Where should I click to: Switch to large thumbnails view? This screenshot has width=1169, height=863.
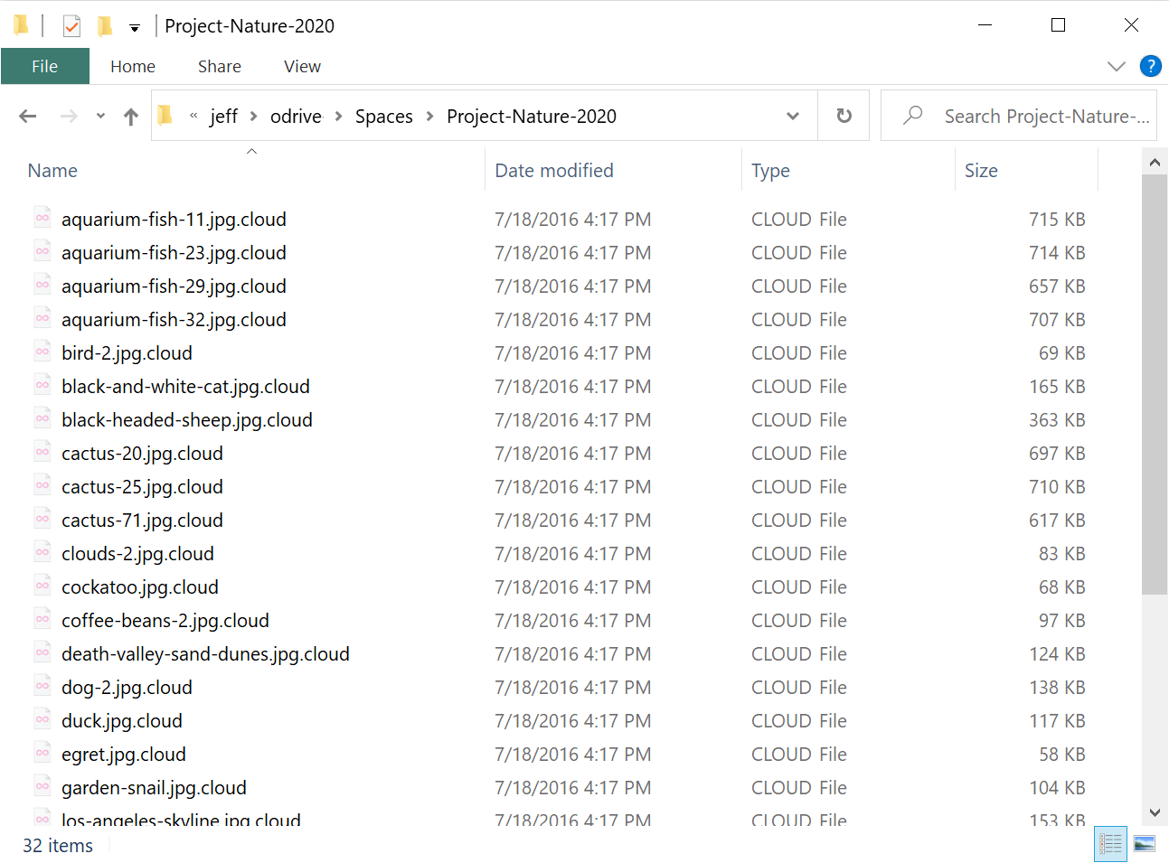(1144, 844)
